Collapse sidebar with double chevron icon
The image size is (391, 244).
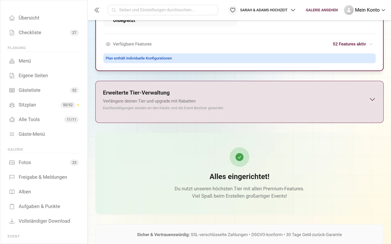97,10
